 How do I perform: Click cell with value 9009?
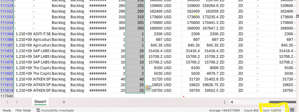pos(210,68)
